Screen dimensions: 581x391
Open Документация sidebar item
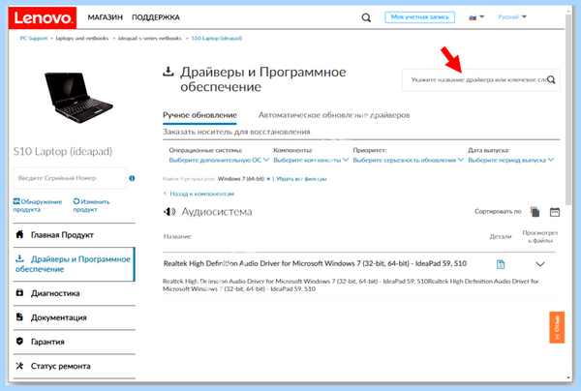point(75,317)
